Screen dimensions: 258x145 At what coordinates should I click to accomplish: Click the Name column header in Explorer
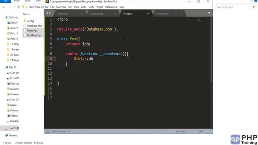26,14
